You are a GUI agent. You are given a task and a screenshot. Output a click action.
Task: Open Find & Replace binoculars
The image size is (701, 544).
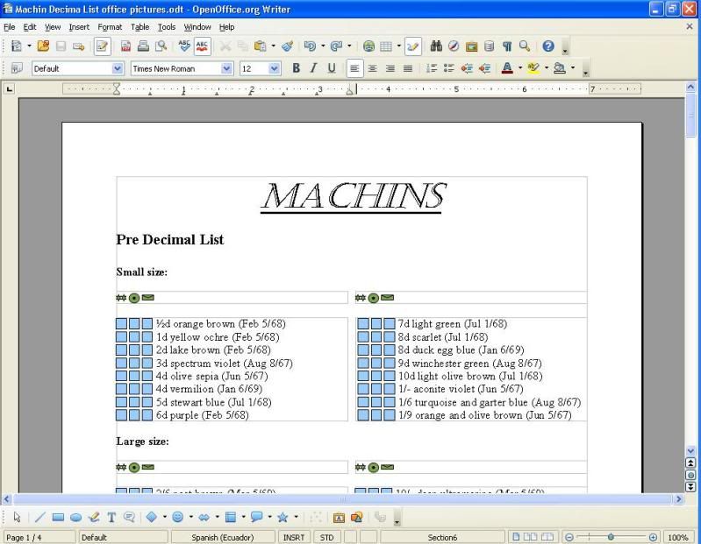pos(436,46)
